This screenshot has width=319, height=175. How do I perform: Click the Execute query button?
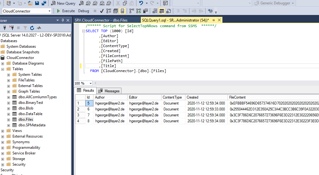coord(66,11)
